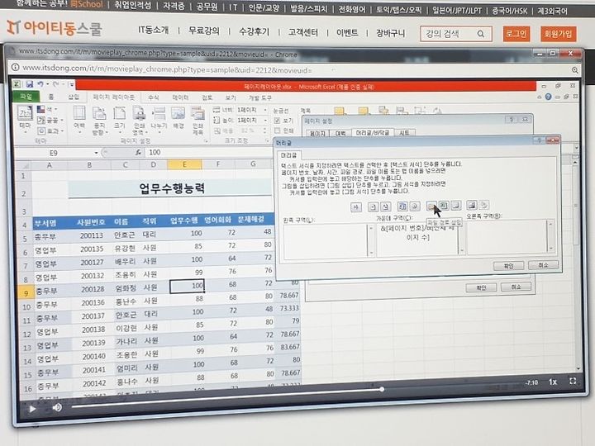Toggle the 눈금선 인쇄 (gridlines print) checkbox
This screenshot has height=446, width=595.
(x=278, y=130)
